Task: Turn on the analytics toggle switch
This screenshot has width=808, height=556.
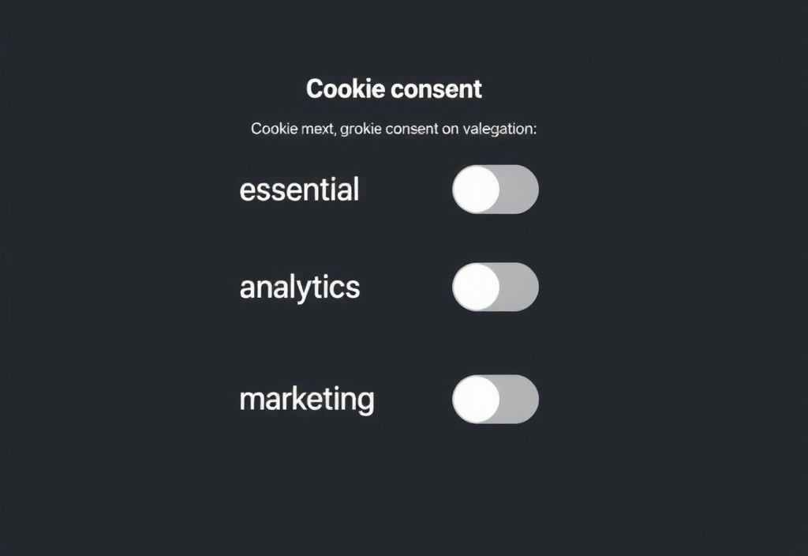Action: [x=495, y=287]
